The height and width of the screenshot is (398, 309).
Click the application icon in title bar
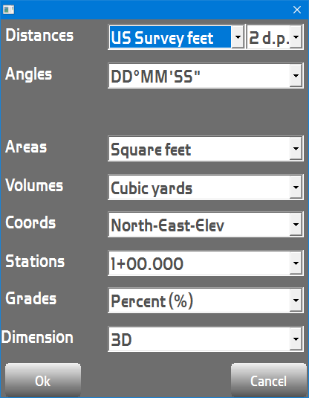(8, 10)
